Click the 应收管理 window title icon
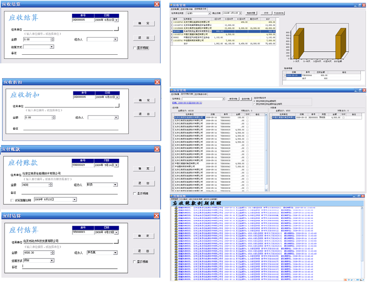The height and width of the screenshot is (283, 368). (171, 5)
